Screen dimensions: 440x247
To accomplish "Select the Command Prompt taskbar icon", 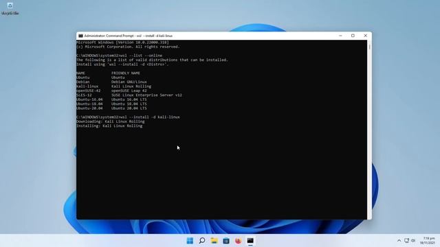I will [250, 241].
